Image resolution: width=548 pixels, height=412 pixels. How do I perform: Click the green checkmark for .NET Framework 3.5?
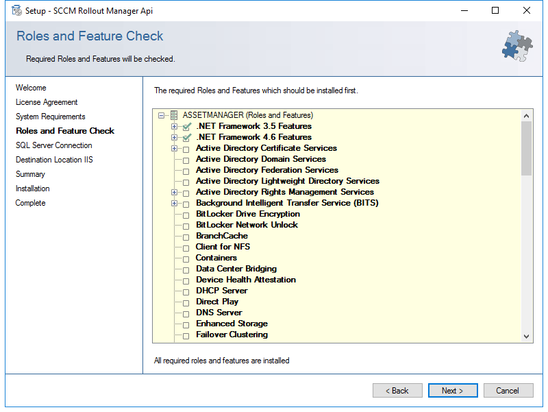(186, 126)
